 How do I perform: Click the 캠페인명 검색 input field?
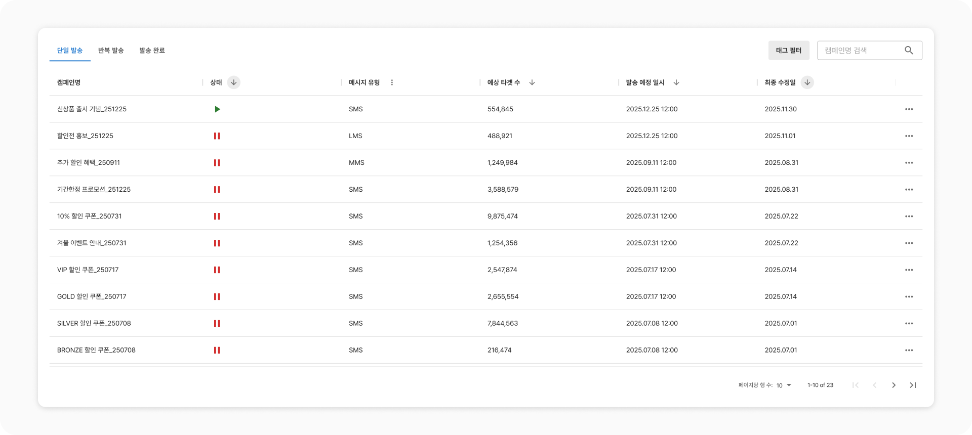861,51
